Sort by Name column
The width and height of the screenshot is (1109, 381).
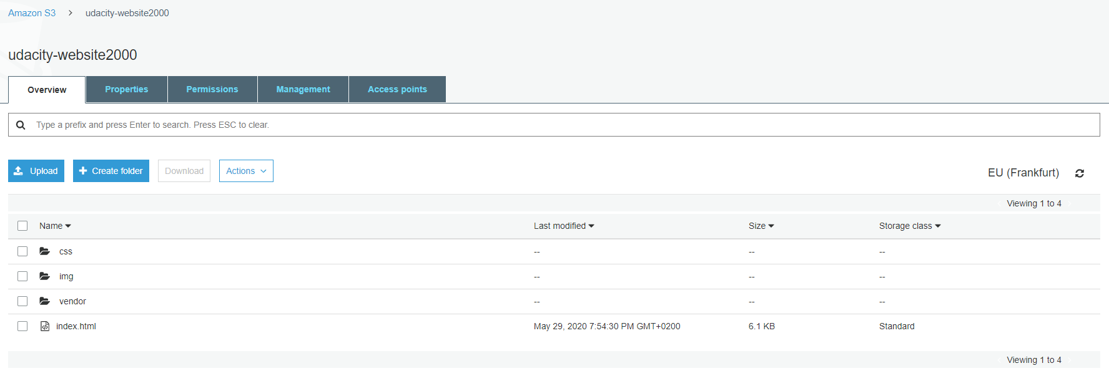tap(55, 226)
